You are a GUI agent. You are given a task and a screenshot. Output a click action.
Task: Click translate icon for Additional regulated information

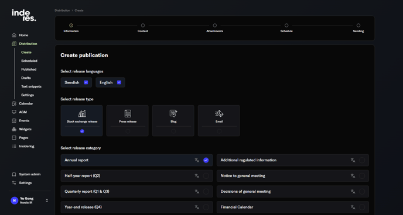tap(353, 160)
